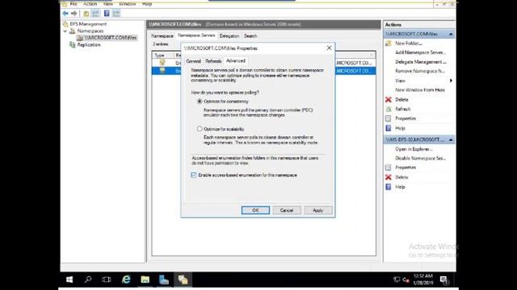Select the highlighted namespace server row icon
Screen dimensions: 517x290
click(162, 70)
